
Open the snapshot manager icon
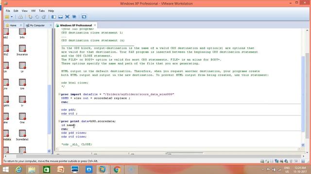(x=44, y=17)
